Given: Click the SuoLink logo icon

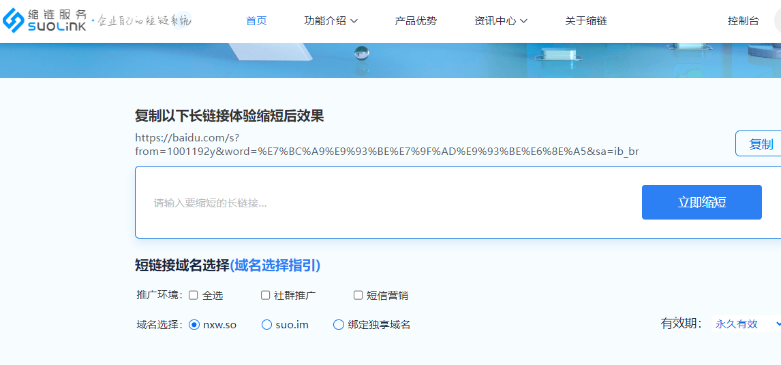Looking at the screenshot, I should [14, 20].
